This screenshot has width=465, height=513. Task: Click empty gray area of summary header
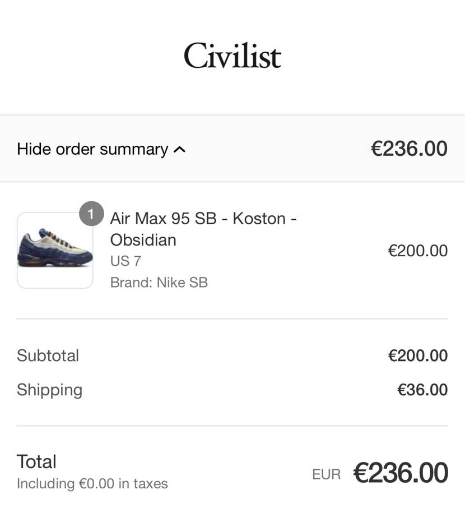(275, 149)
